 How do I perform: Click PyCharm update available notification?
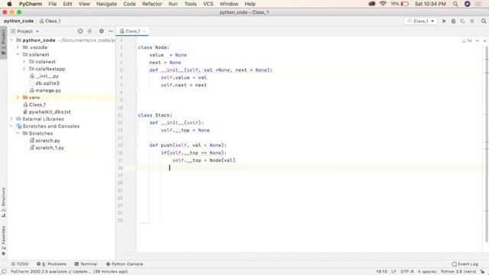coord(69,272)
